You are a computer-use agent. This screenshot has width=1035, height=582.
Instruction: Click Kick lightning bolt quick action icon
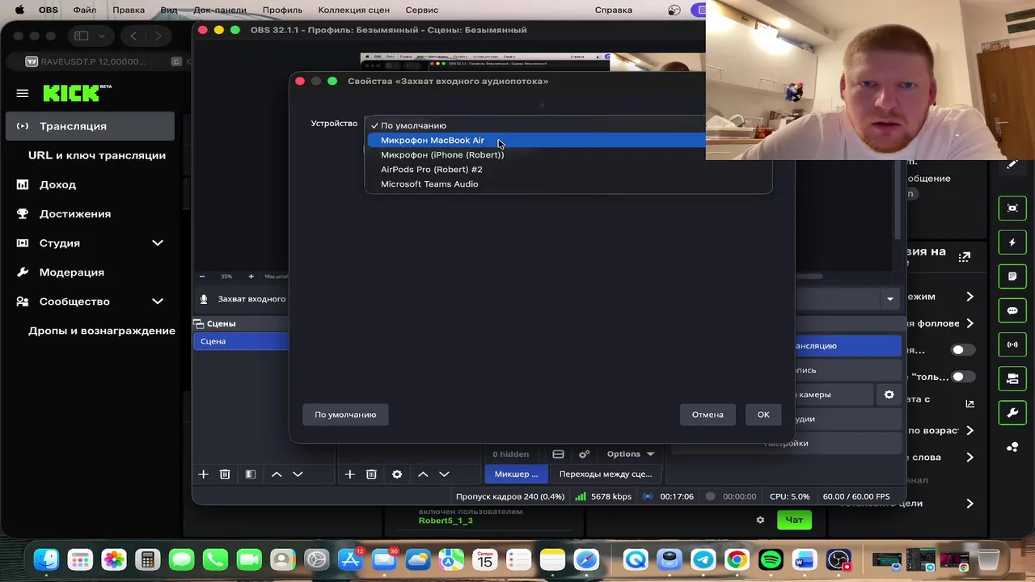[1012, 242]
